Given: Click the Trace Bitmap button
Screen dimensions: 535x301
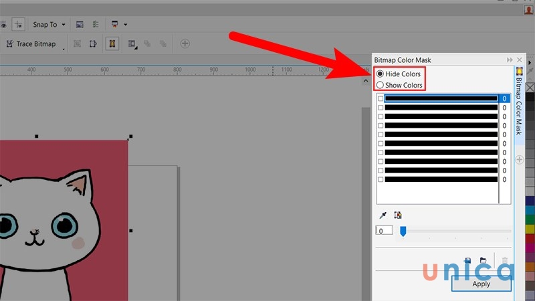Looking at the screenshot, I should pyautogui.click(x=31, y=43).
